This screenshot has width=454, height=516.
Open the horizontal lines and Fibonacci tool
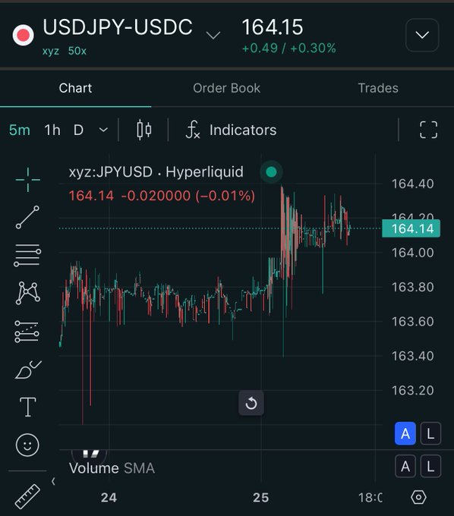(27, 255)
